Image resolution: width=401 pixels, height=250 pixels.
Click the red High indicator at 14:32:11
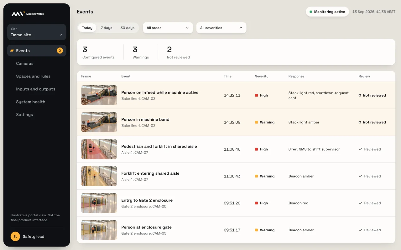tap(256, 95)
